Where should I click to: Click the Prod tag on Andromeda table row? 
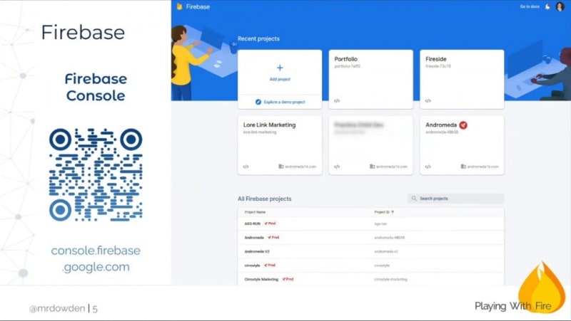click(x=273, y=238)
